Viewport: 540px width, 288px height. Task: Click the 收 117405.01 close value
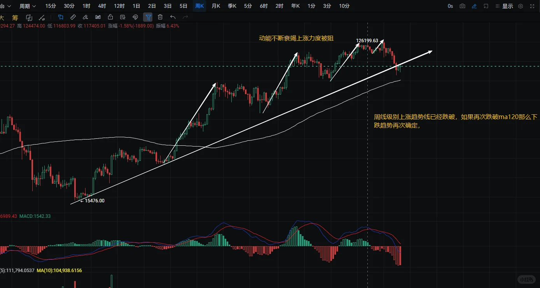tap(92, 26)
